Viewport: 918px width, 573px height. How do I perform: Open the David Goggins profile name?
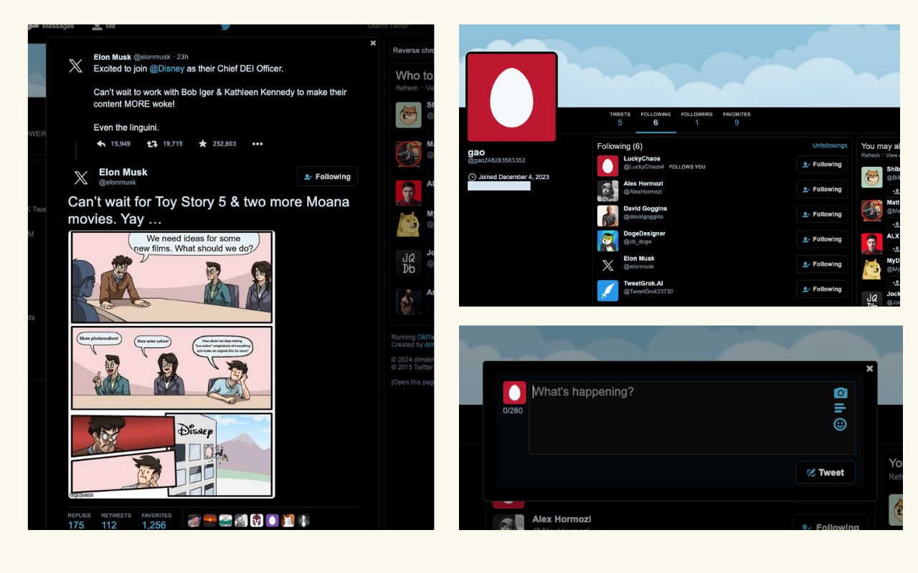coord(645,208)
